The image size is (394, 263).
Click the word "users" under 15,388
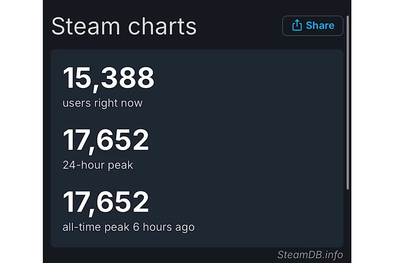click(77, 103)
